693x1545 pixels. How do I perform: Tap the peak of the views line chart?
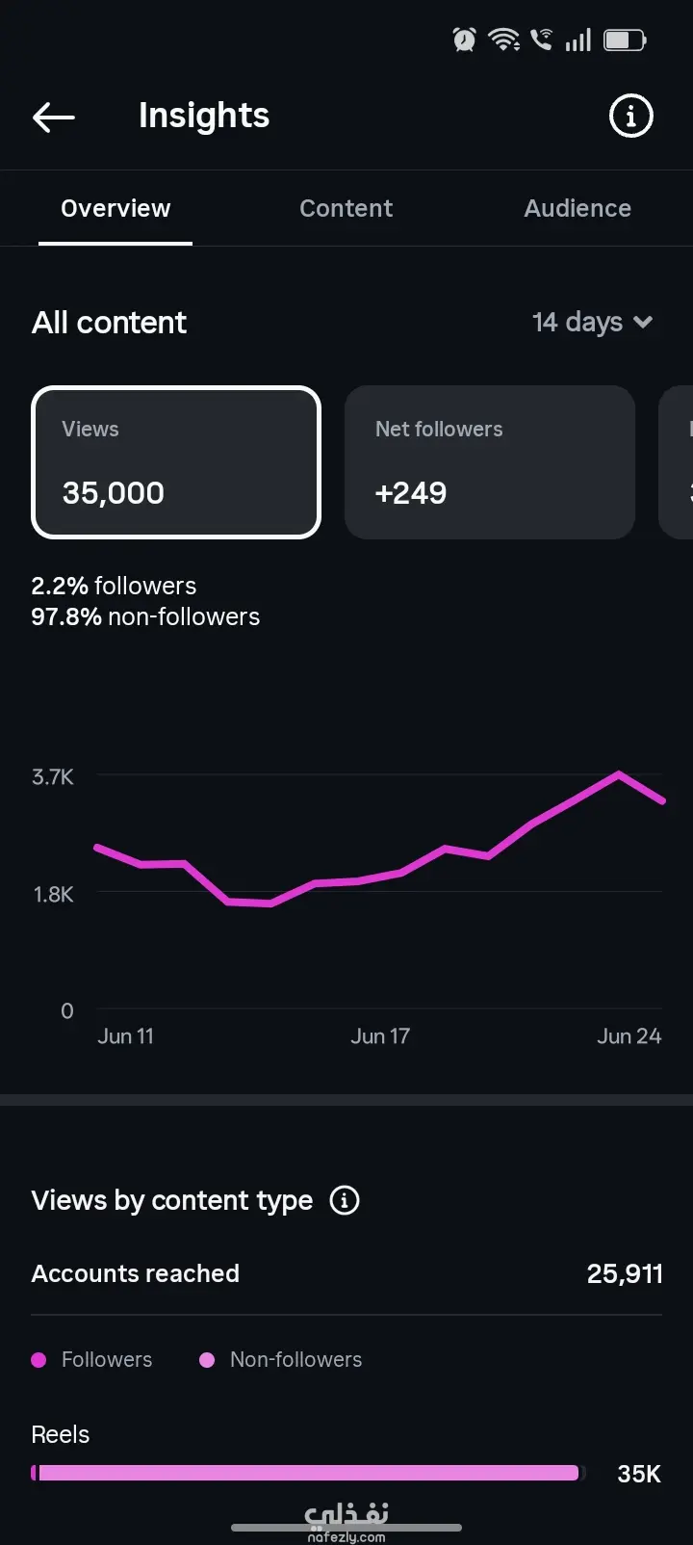619,773
